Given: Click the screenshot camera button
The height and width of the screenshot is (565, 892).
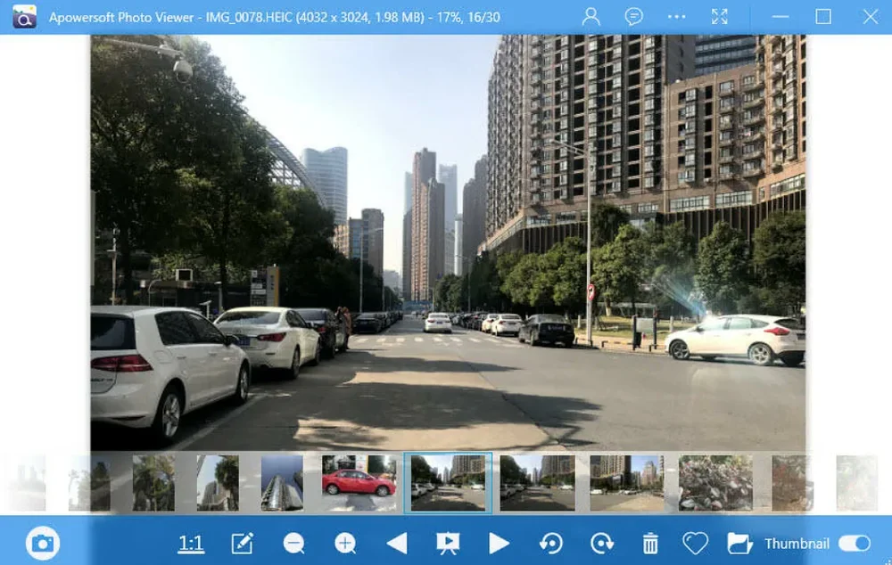Looking at the screenshot, I should (x=43, y=544).
